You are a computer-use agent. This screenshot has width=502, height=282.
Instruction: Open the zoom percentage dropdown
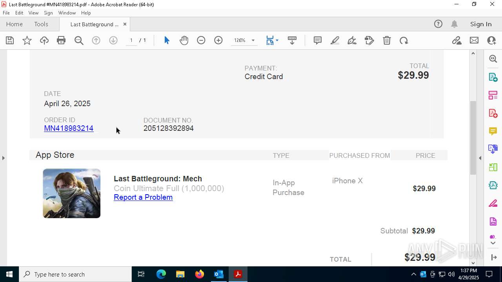(253, 40)
